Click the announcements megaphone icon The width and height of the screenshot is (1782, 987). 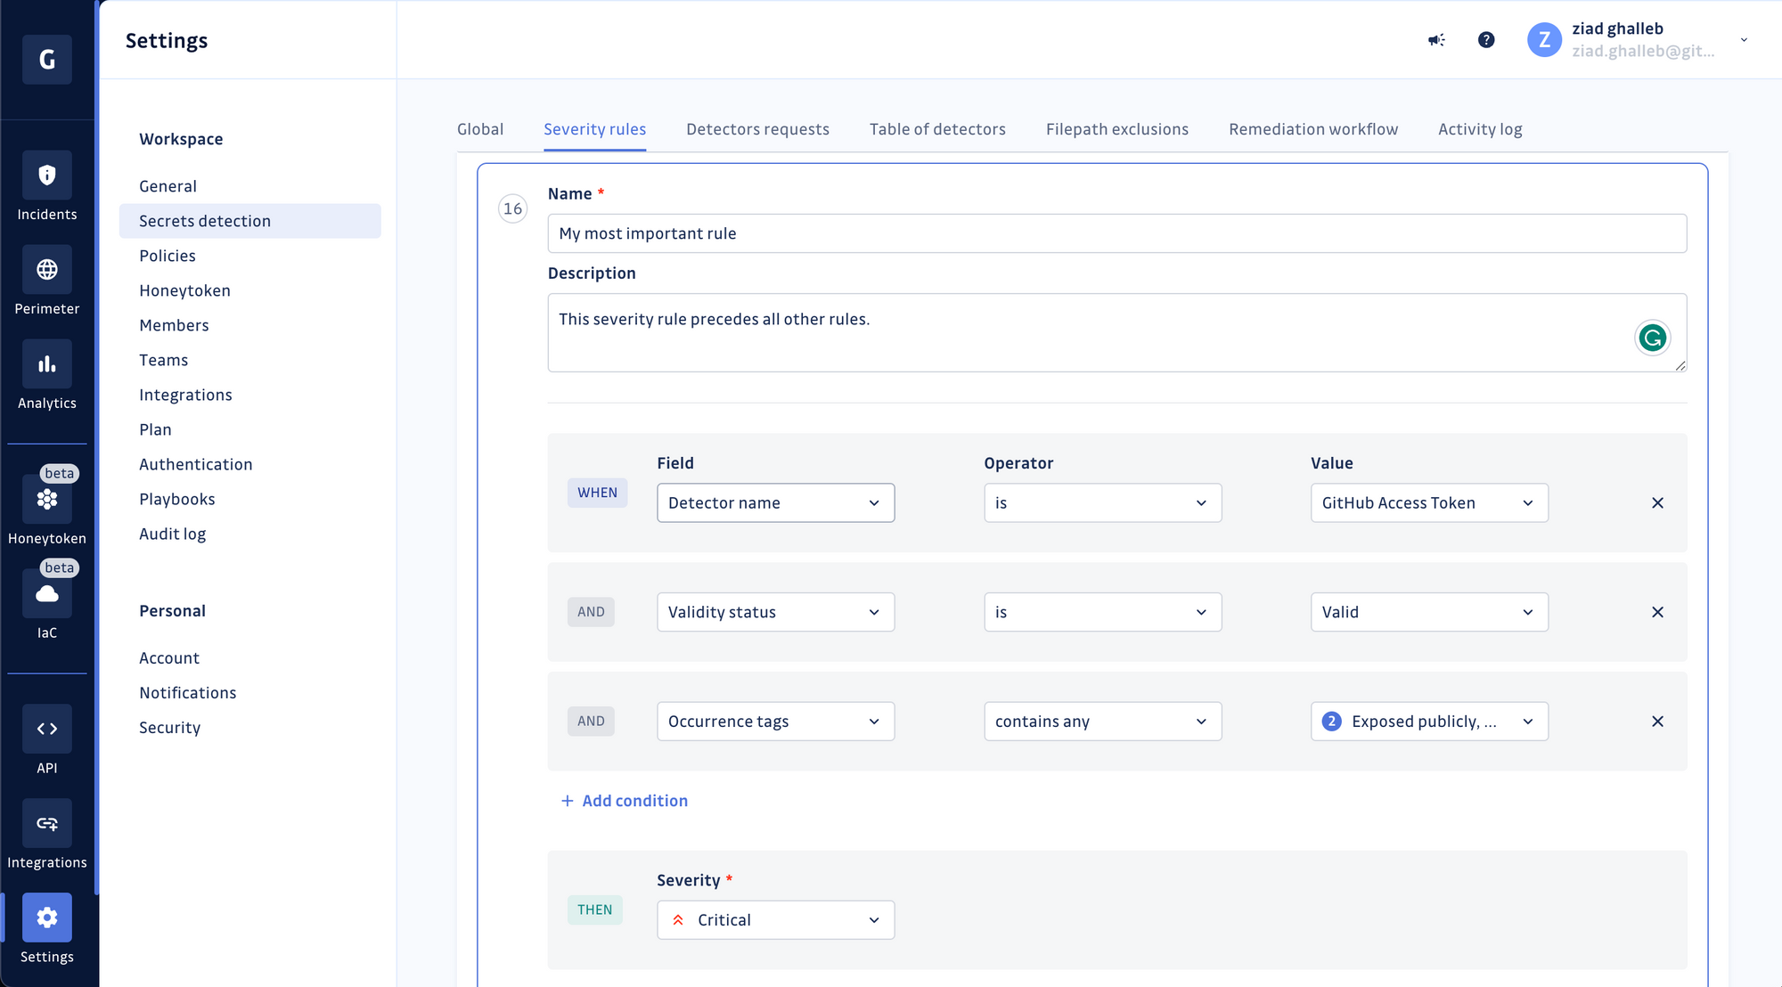point(1436,40)
